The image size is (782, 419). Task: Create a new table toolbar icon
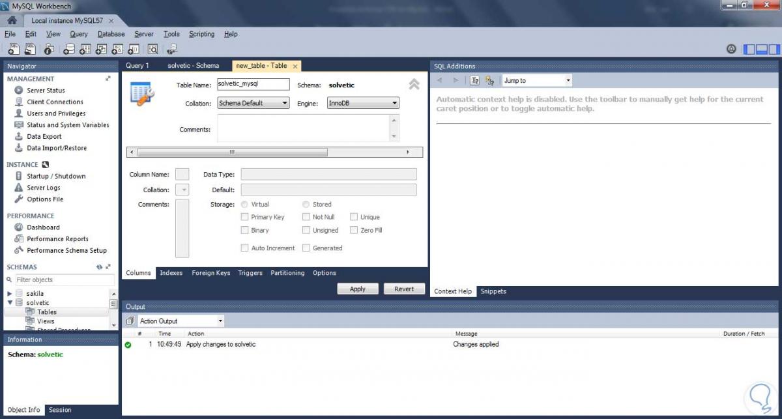point(85,49)
